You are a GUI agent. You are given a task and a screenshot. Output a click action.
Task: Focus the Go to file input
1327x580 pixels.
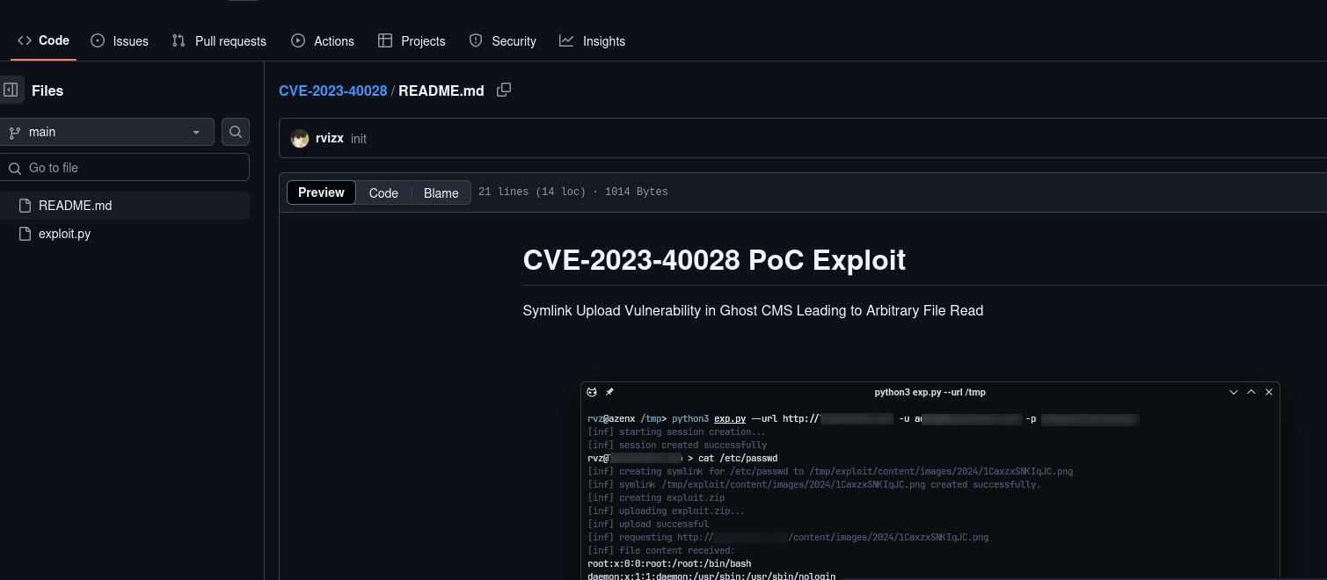coord(125,167)
